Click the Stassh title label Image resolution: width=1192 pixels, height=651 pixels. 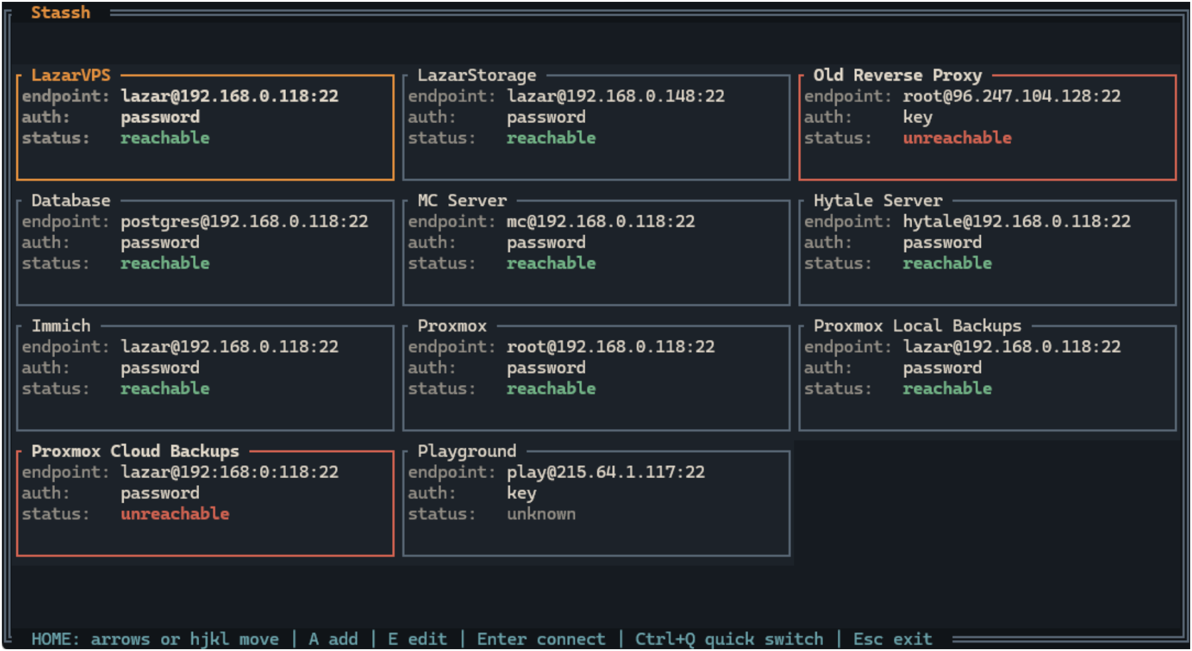tap(60, 12)
